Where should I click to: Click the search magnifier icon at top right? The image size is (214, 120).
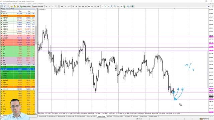(209, 6)
